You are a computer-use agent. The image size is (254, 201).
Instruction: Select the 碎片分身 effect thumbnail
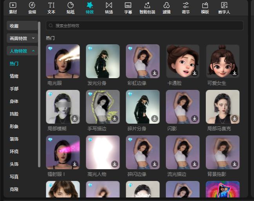click(143, 107)
